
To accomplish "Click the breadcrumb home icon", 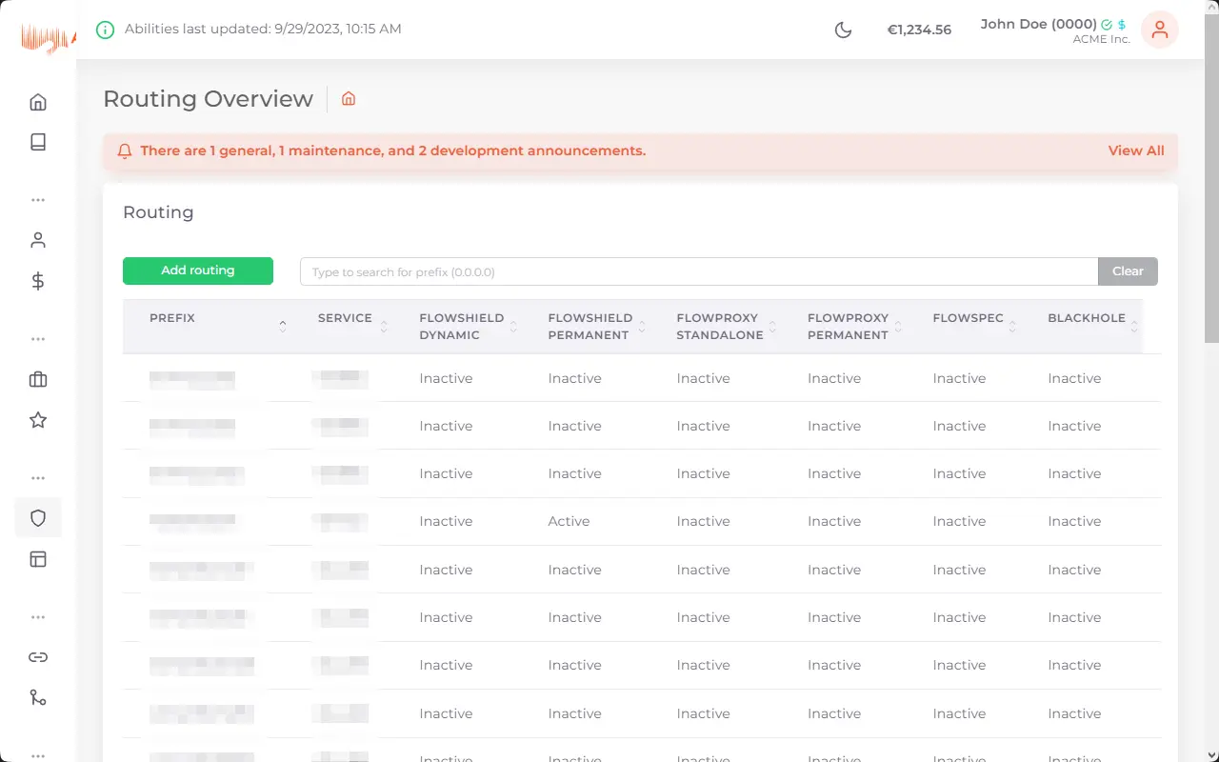I will tap(349, 99).
